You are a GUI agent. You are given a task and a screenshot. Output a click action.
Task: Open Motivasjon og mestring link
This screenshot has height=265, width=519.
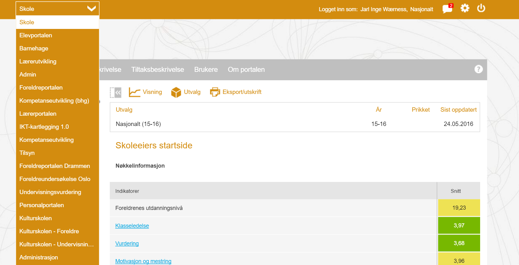(143, 261)
